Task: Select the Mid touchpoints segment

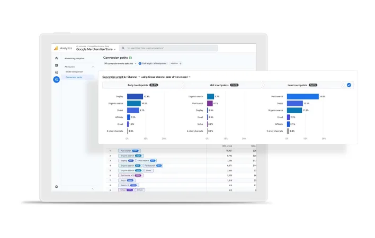Action: tap(224, 85)
